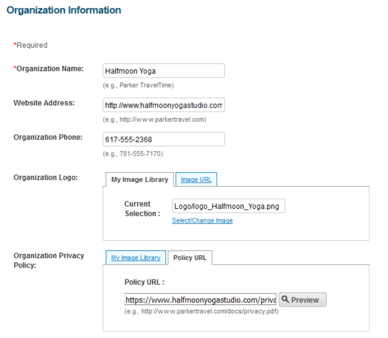This screenshot has width=388, height=338.
Task: Switch to Privacy Policy My Image Library tab
Action: coord(135,258)
